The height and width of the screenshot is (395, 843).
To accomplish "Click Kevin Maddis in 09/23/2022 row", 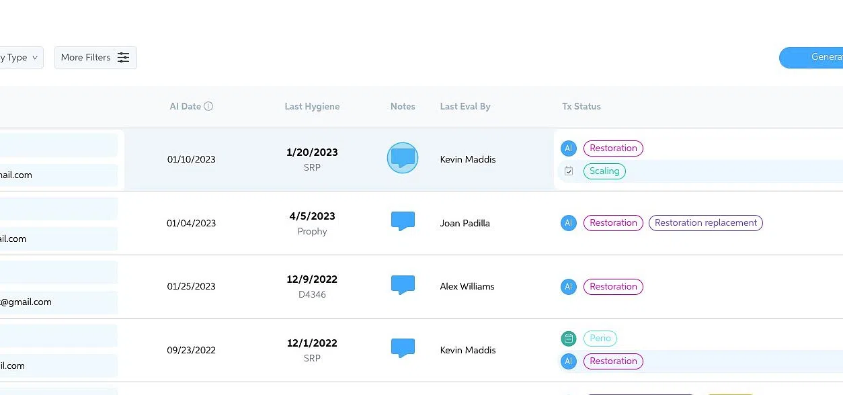I will (x=468, y=350).
